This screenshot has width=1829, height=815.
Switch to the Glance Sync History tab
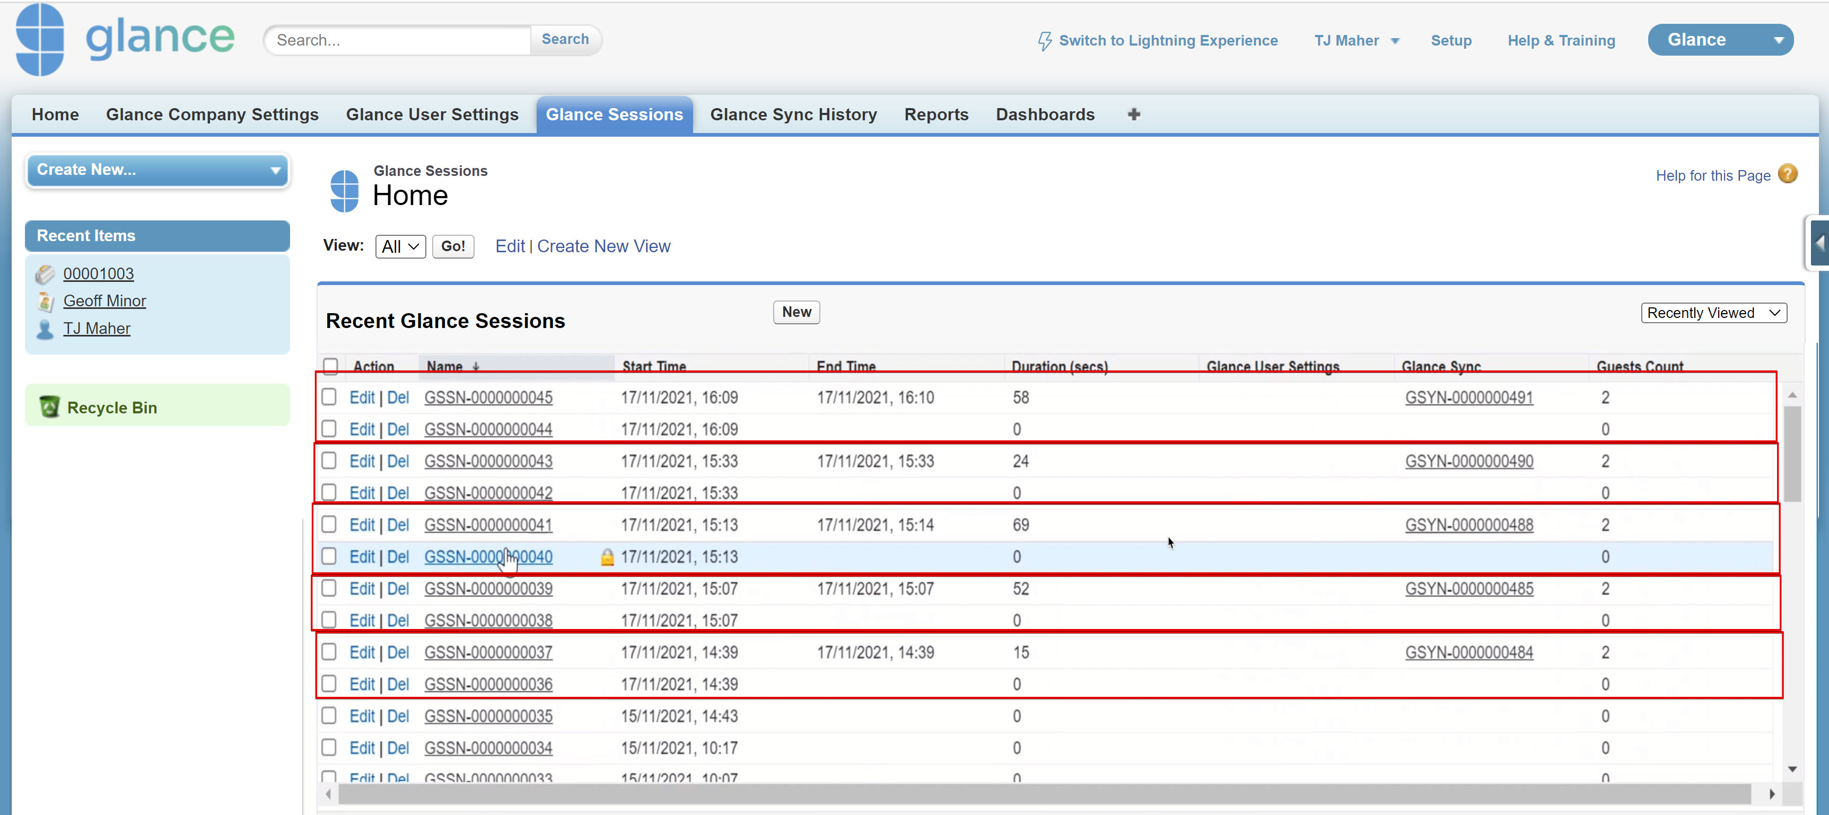click(793, 114)
